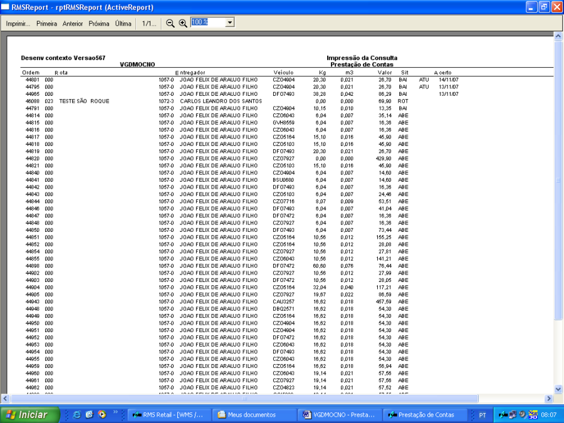Go to Próxima page
Screen dimensions: 564x423
(x=99, y=24)
